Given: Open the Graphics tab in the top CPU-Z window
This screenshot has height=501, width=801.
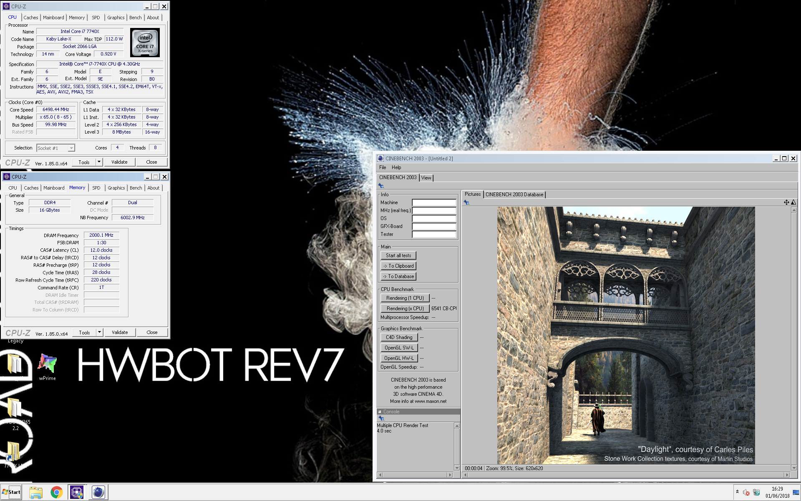Looking at the screenshot, I should click(116, 18).
